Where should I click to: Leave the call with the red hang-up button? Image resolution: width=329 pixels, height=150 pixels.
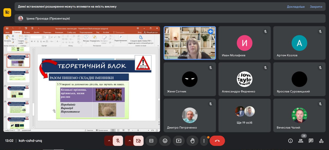[217, 141]
